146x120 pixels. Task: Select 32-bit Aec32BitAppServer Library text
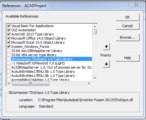(x=37, y=51)
